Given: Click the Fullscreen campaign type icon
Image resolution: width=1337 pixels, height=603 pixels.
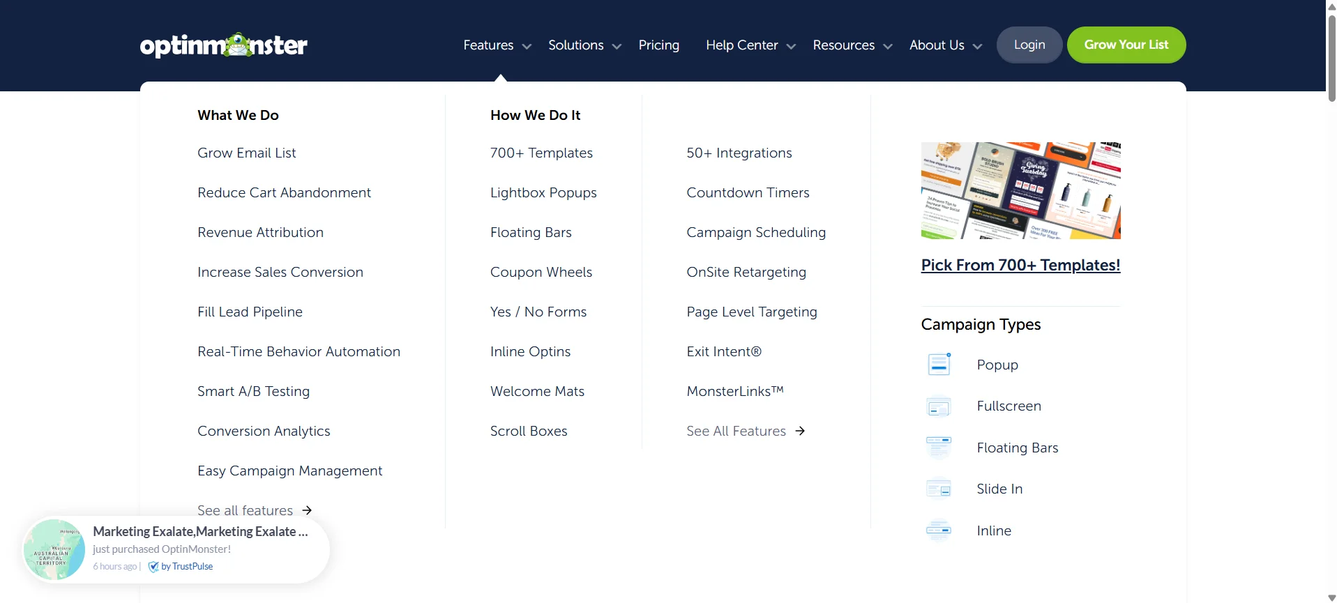Looking at the screenshot, I should click(x=939, y=406).
